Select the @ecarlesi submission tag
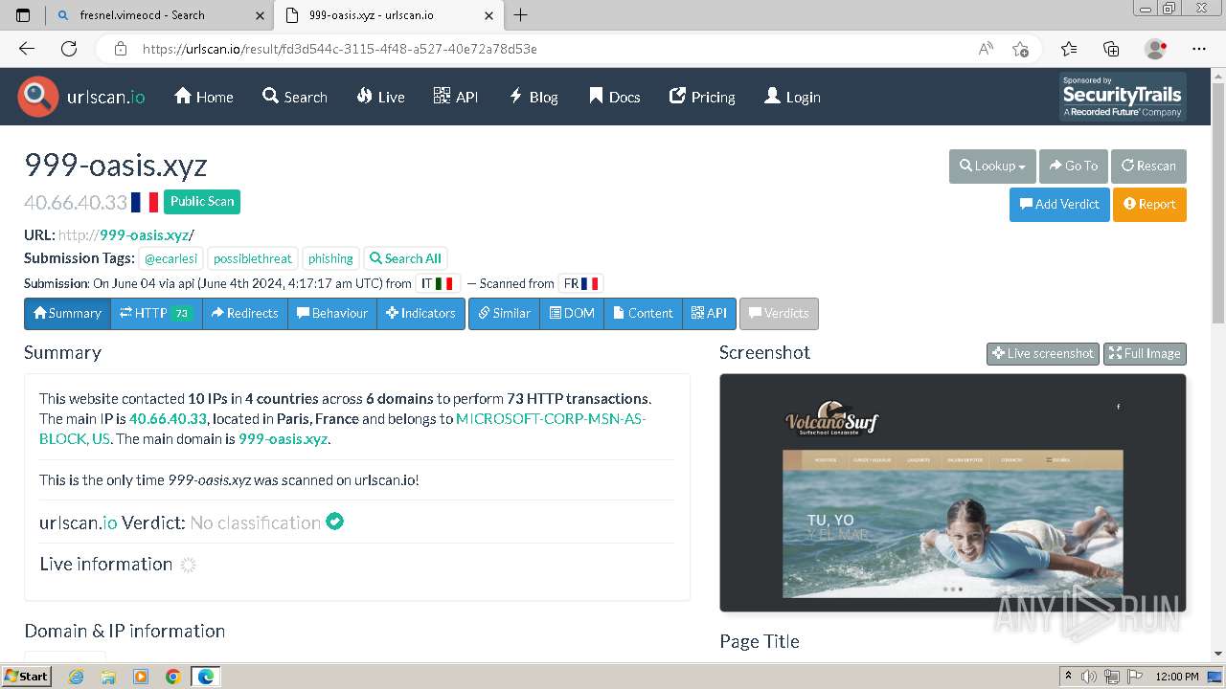Screen dimensions: 1226x689 tap(170, 258)
